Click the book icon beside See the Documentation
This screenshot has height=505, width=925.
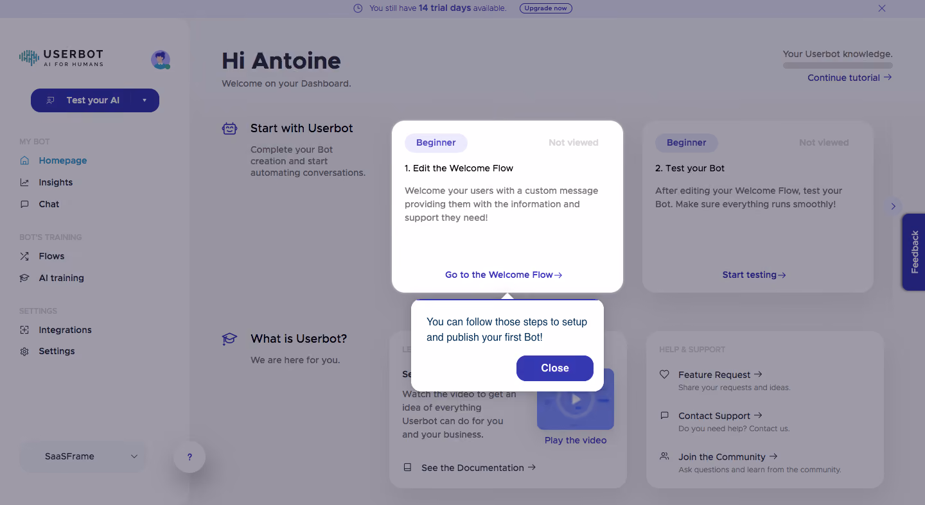click(x=407, y=468)
